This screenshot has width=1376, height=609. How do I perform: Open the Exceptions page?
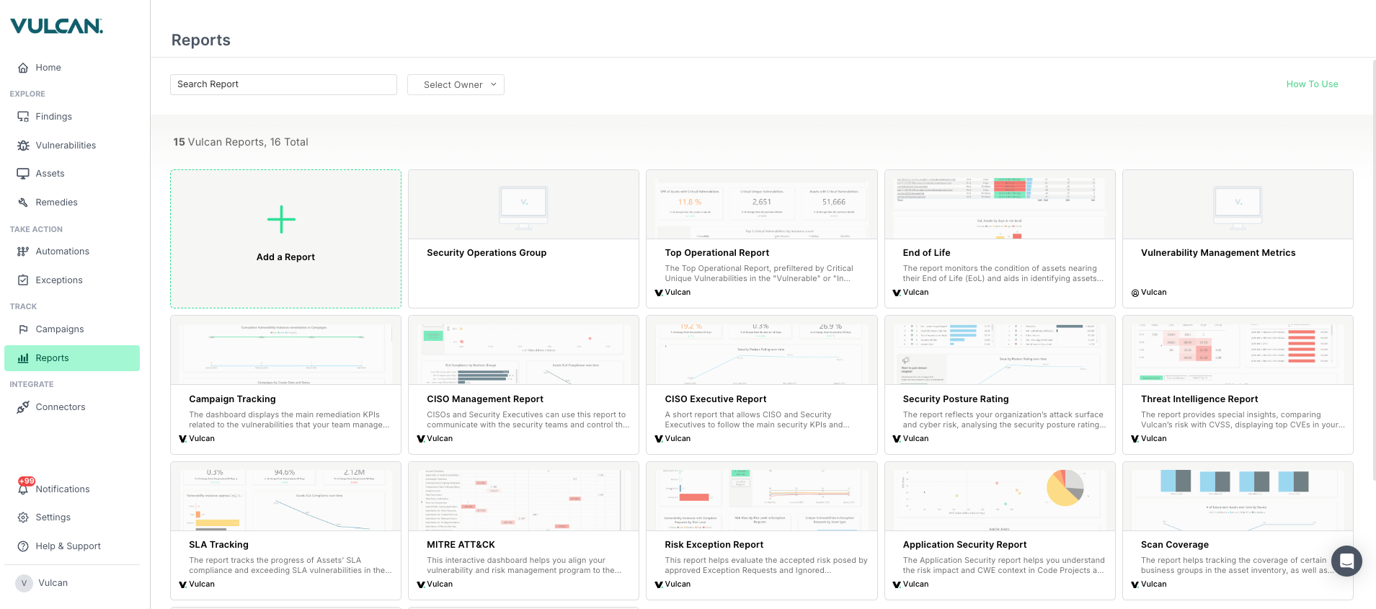click(59, 280)
